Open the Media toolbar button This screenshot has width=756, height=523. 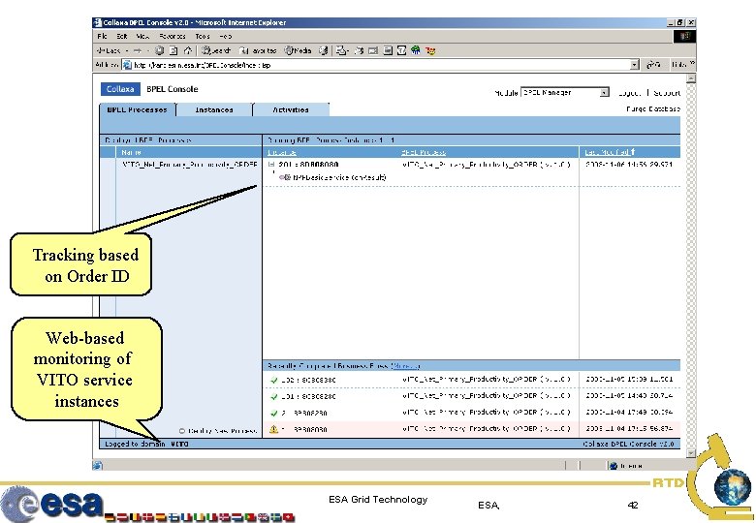tap(298, 50)
